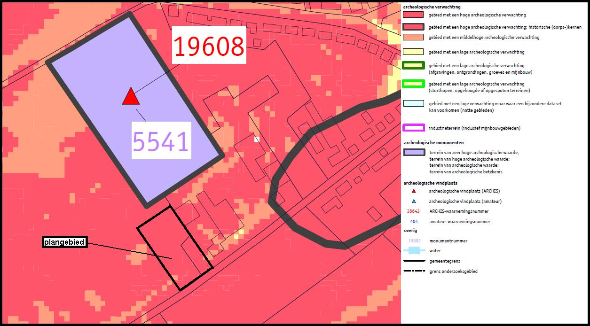This screenshot has height=326, width=590.
Task: Click the red ARCHIS vindplaats triangle in legend
Action: (x=414, y=191)
